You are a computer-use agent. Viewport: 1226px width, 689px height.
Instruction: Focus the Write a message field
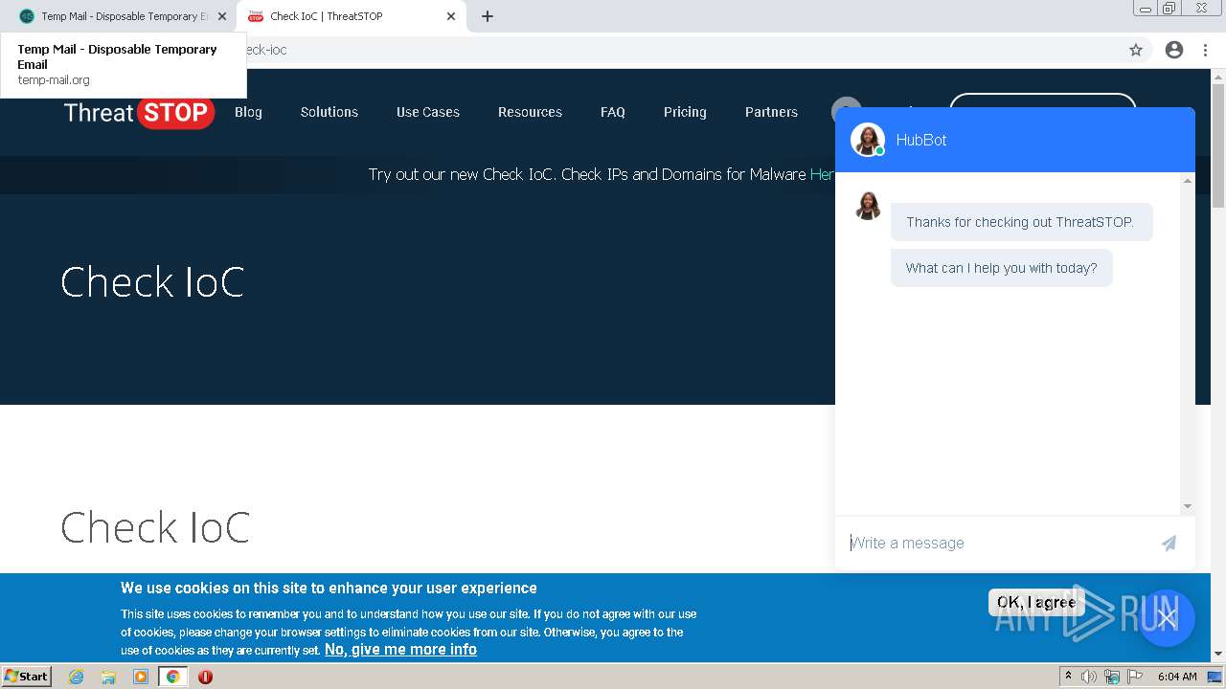996,543
